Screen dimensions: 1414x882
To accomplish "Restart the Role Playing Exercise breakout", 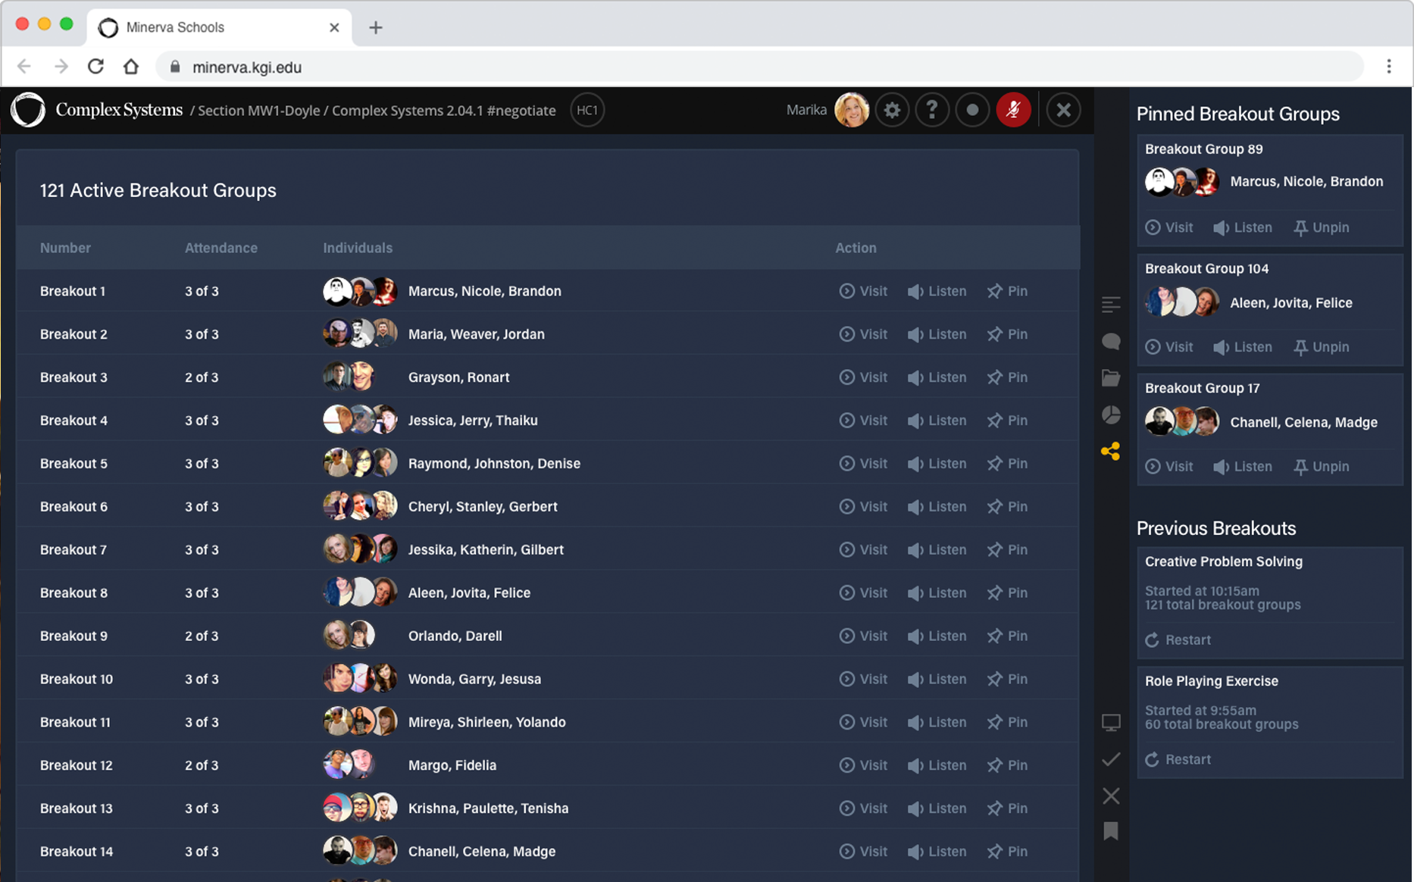I will click(x=1178, y=760).
